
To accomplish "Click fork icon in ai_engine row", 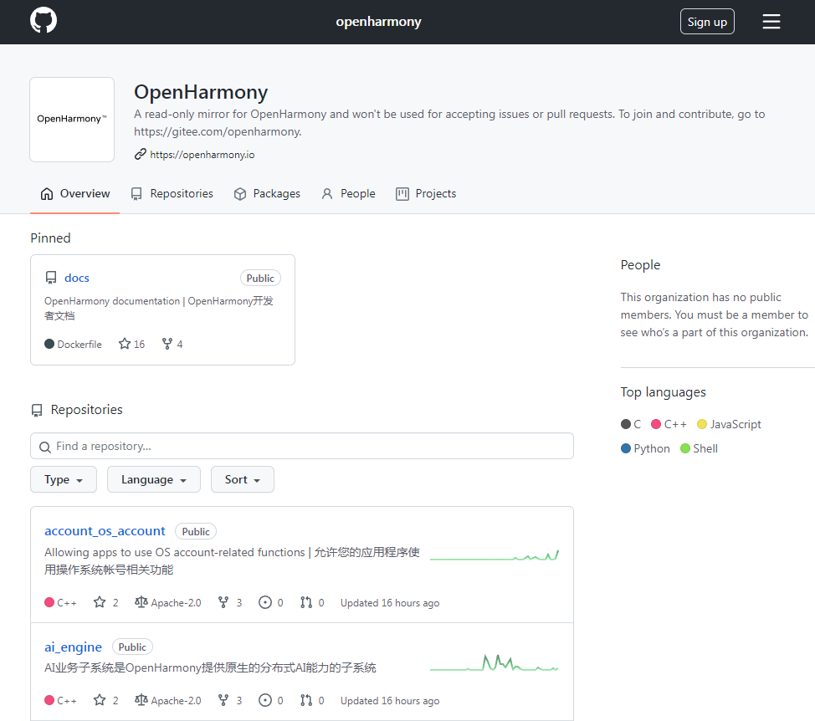I will point(223,700).
